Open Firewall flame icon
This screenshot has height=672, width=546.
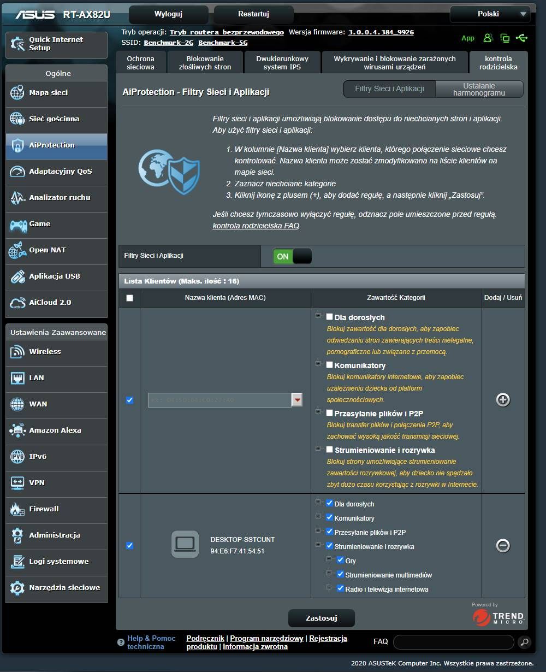pos(17,509)
